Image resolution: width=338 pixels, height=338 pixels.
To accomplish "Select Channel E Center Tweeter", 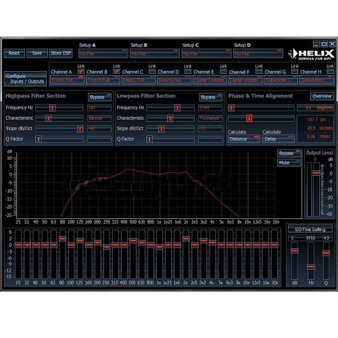I will tap(210, 80).
